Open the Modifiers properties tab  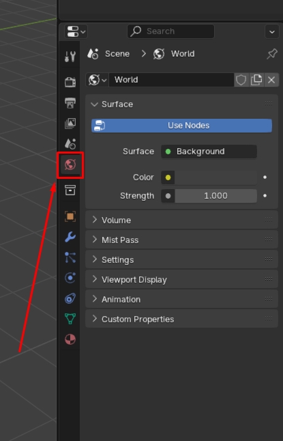tap(70, 237)
